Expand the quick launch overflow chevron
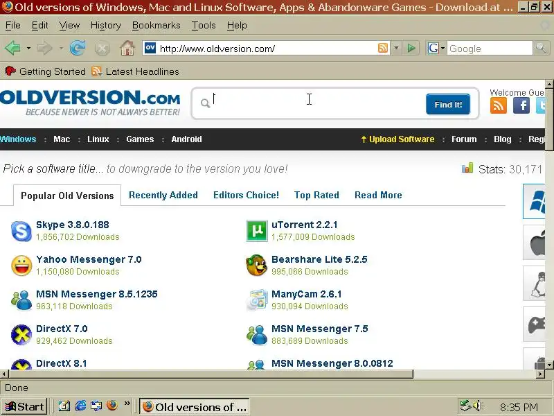Viewport: 554px width, 416px height. [127, 404]
